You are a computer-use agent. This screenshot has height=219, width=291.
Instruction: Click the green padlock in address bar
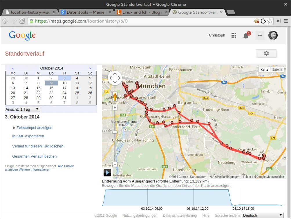(x=32, y=21)
